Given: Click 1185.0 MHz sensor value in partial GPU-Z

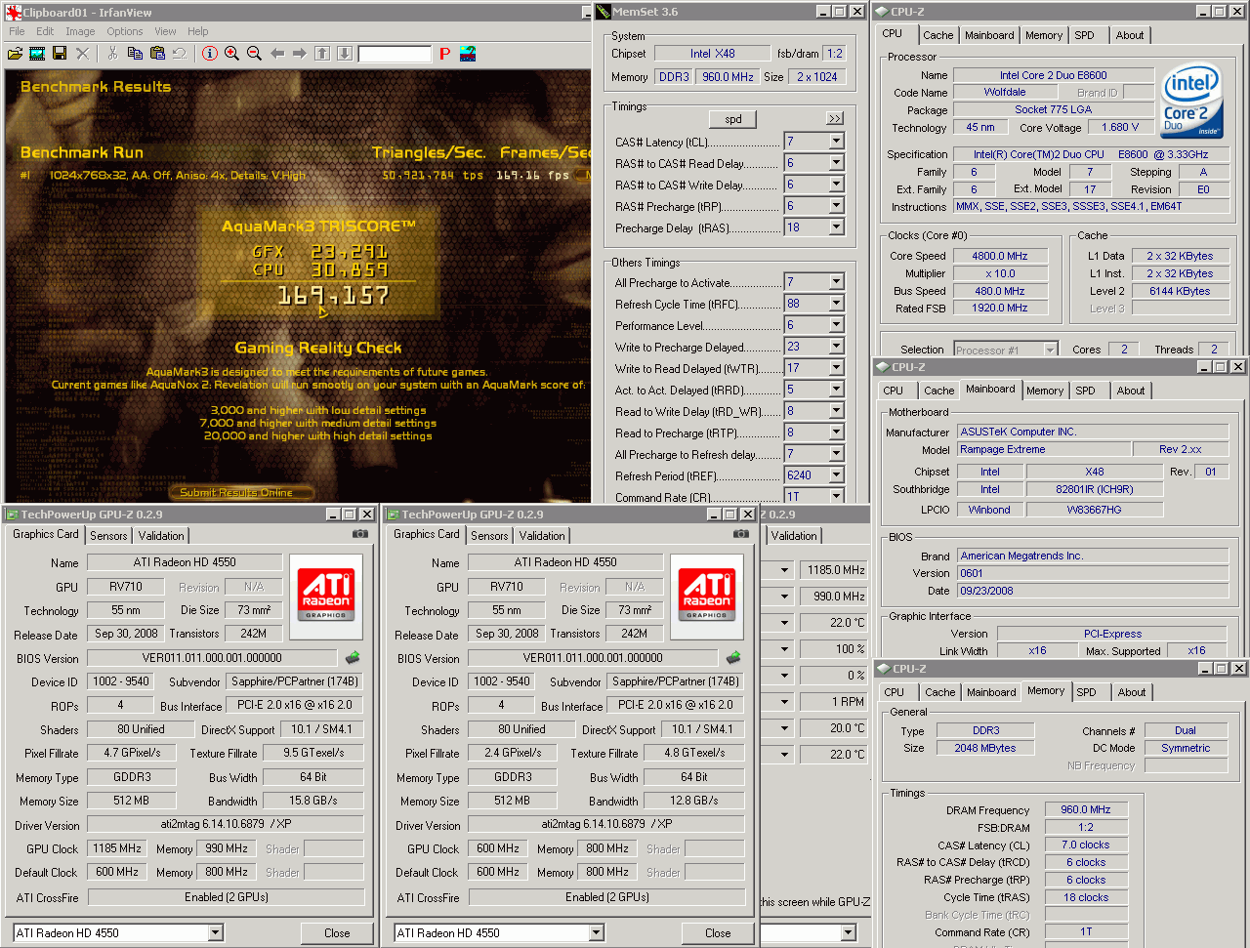Looking at the screenshot, I should [835, 569].
